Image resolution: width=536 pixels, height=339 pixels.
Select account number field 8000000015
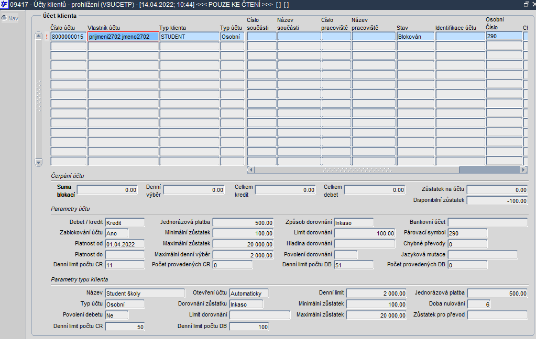[68, 37]
